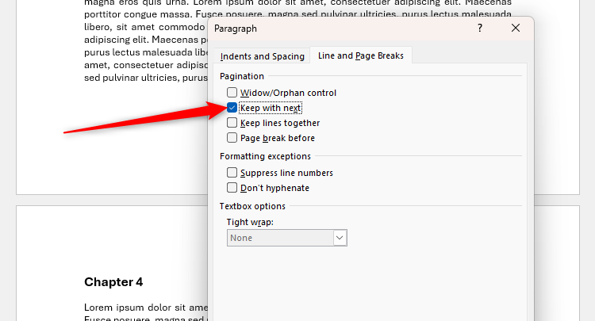Select the Line and Page Breaks tab
This screenshot has width=595, height=321.
click(361, 55)
